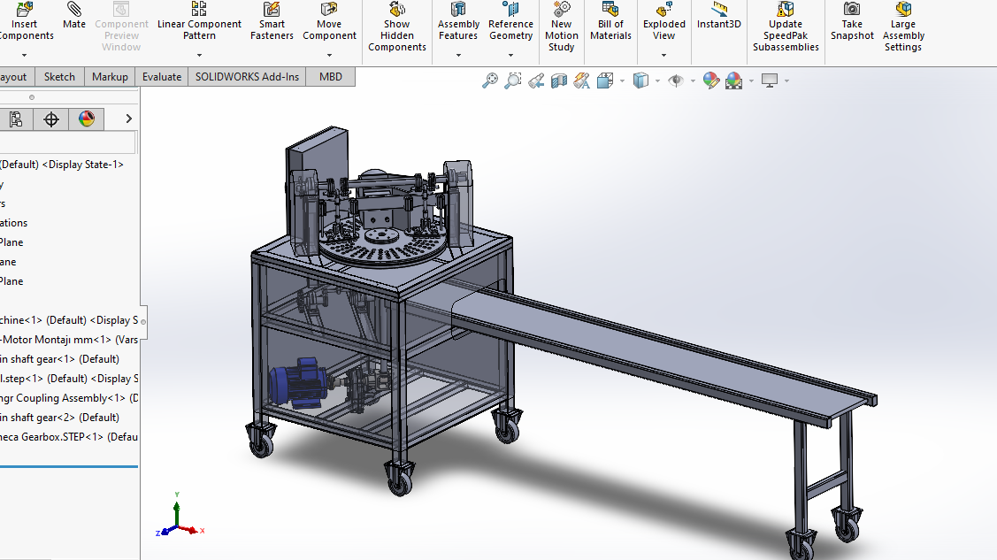Switch to the Layout tab

coord(15,76)
